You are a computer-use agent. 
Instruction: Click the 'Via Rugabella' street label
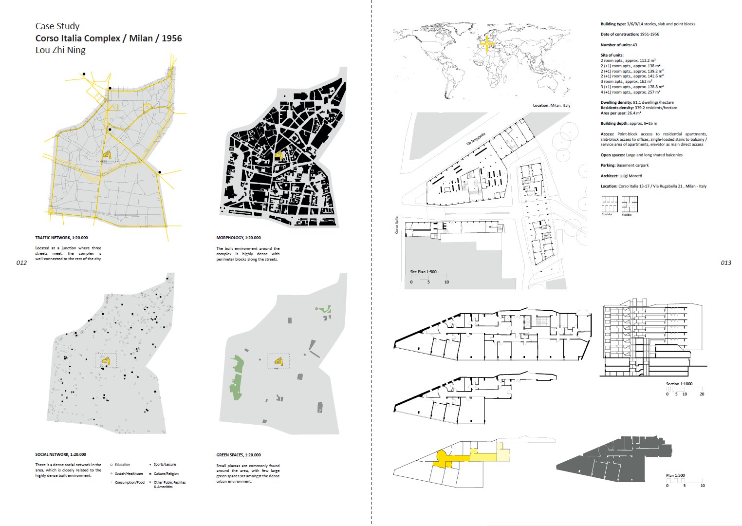coord(477,139)
